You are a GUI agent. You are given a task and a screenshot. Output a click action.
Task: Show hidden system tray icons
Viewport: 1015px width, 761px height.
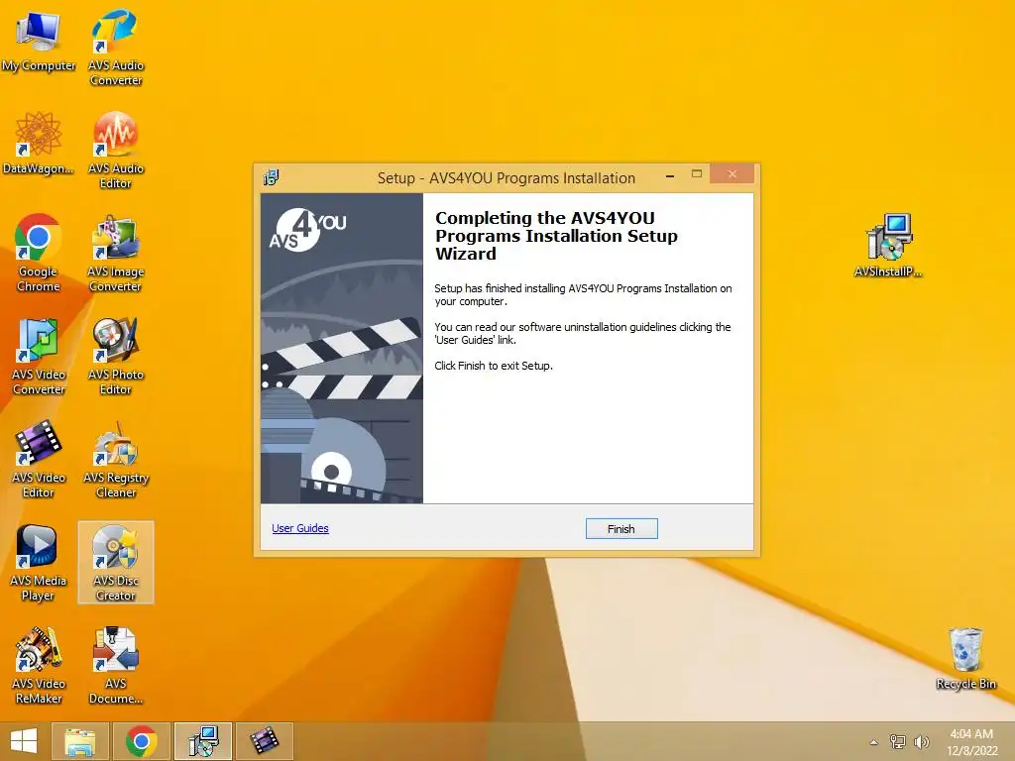click(x=874, y=742)
